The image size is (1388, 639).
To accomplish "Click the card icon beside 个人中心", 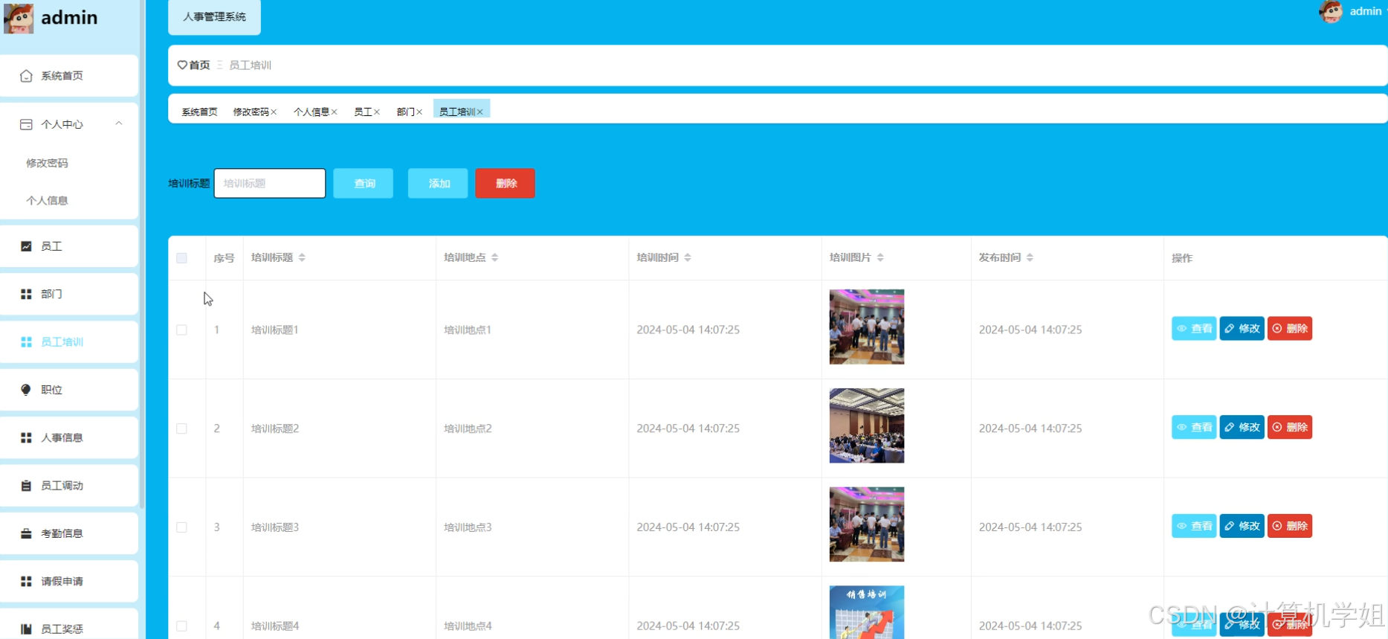I will [x=26, y=124].
